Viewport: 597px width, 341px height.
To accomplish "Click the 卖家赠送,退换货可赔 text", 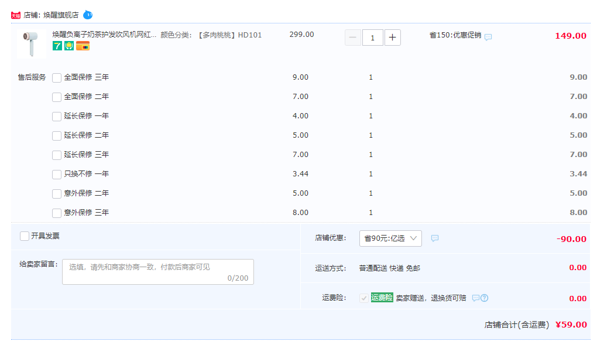I will tap(431, 298).
